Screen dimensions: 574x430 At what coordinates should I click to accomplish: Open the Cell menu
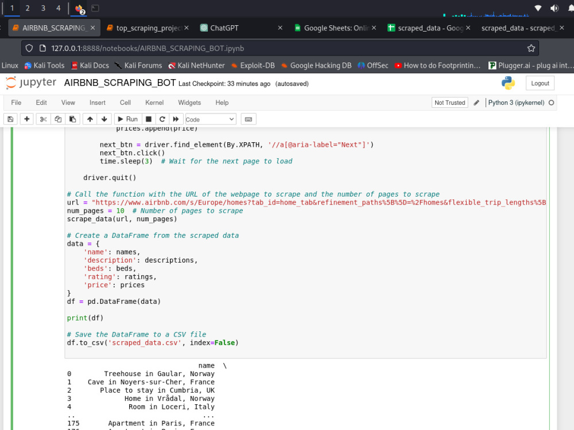125,103
